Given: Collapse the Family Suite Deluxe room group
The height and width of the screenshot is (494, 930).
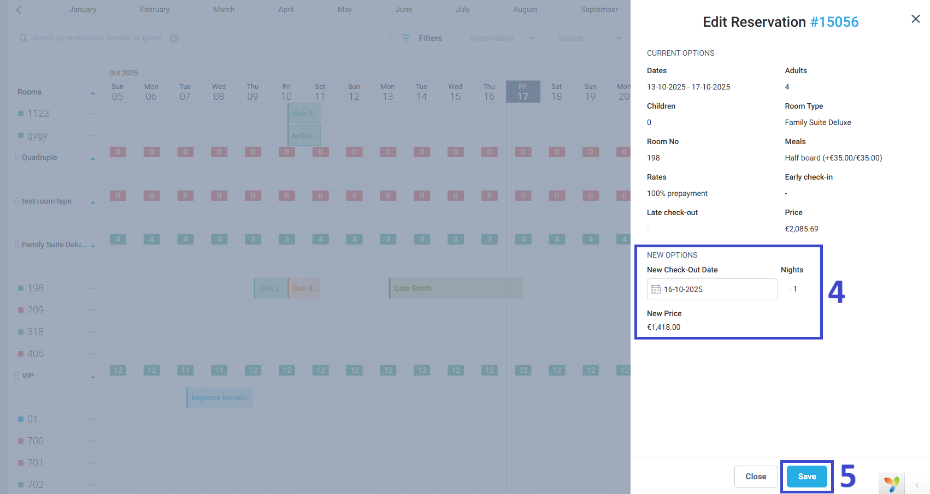Looking at the screenshot, I should coord(93,246).
